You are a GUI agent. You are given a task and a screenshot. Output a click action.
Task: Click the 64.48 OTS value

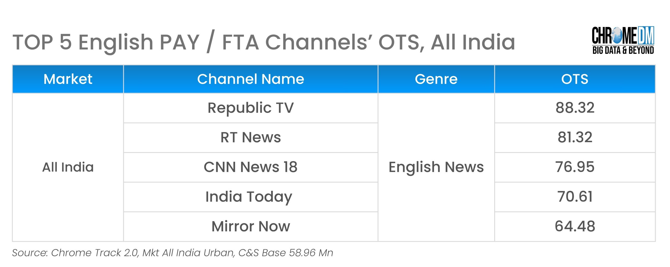pos(575,226)
